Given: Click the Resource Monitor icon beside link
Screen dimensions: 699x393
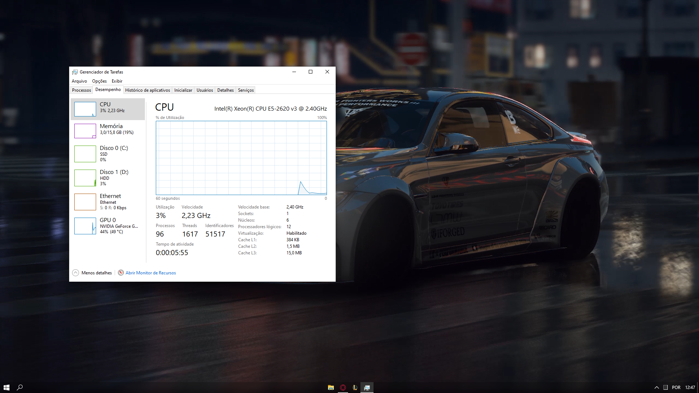Looking at the screenshot, I should pos(121,273).
